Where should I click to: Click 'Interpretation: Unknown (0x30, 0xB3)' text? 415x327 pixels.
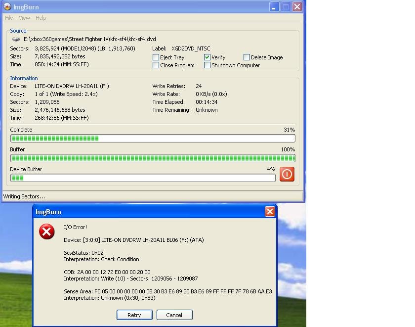[110, 298]
